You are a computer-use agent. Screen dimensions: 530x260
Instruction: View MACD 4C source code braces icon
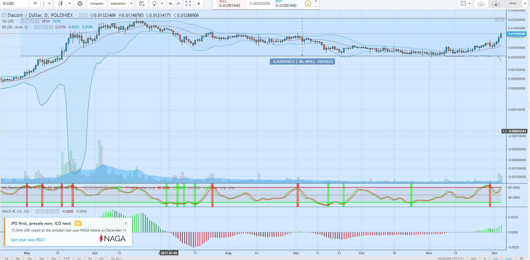point(47,211)
